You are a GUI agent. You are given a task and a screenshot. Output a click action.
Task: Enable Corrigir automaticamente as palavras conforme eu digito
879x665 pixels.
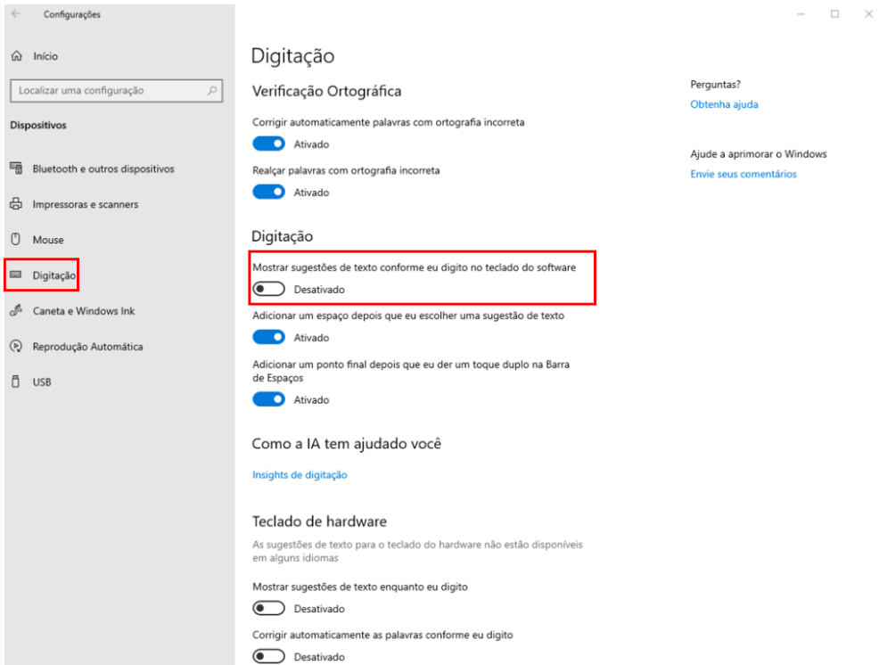[x=268, y=656]
